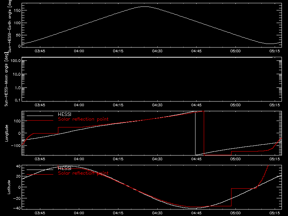Image resolution: width=288 pixels, height=216 pixels.
Task: Click the 04:00 label under Moon angle plot
Action: tap(79, 105)
